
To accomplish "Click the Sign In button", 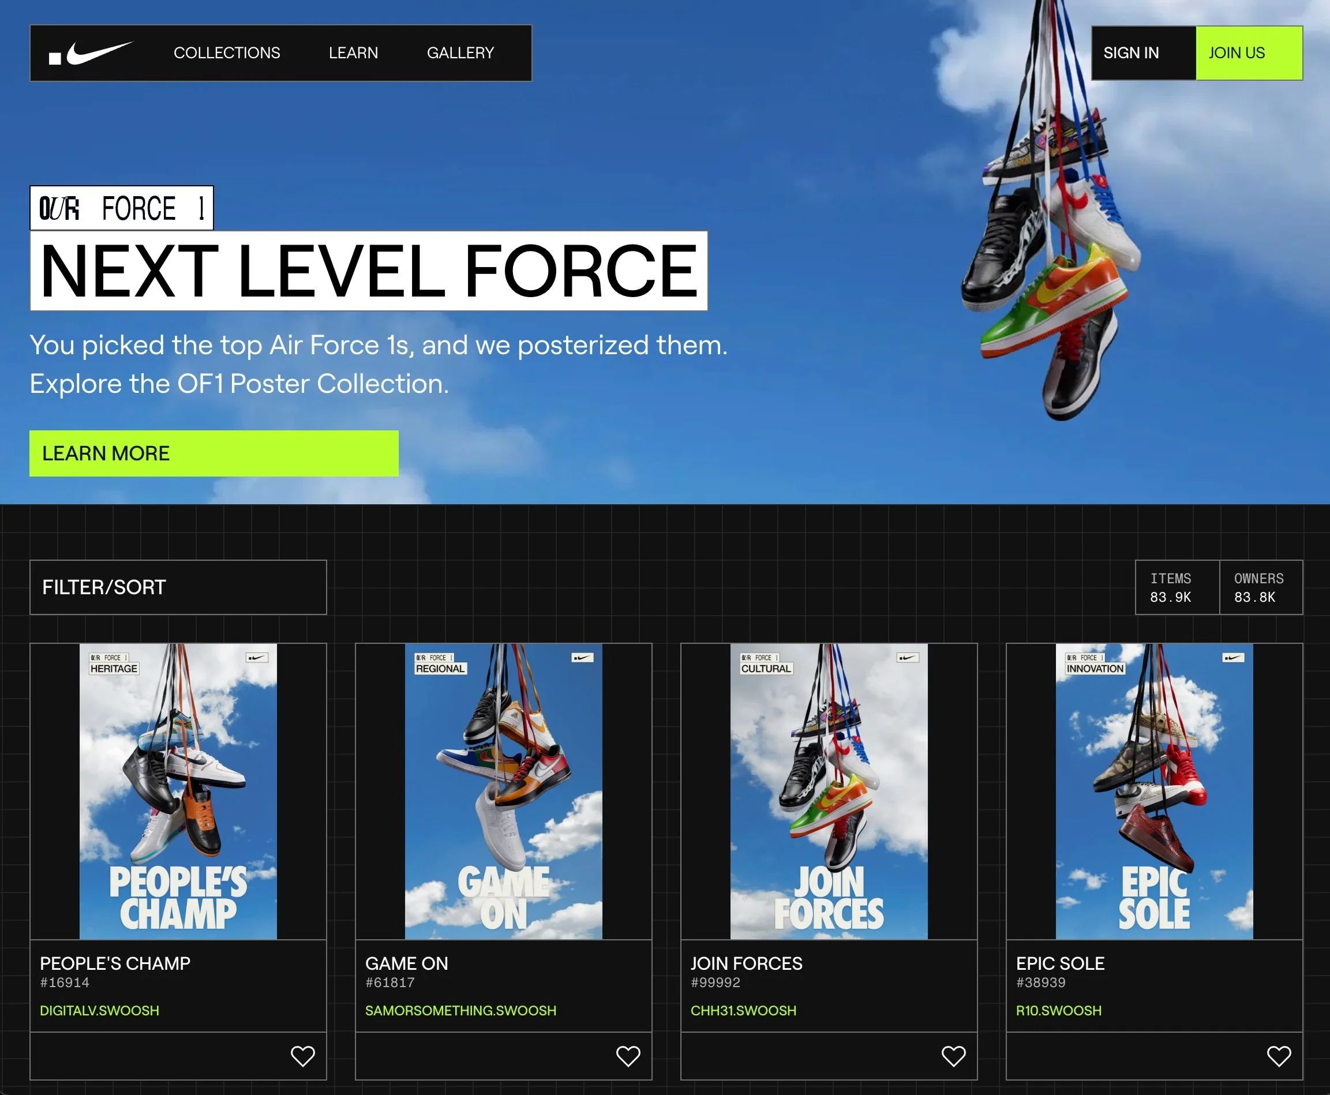I will [1132, 53].
